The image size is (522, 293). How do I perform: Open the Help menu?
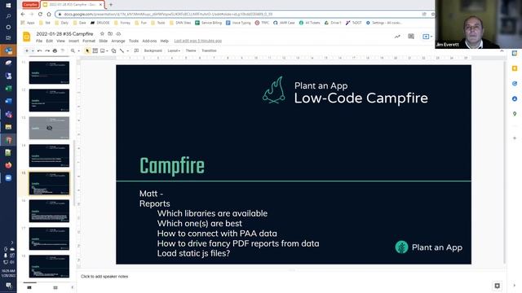165,41
